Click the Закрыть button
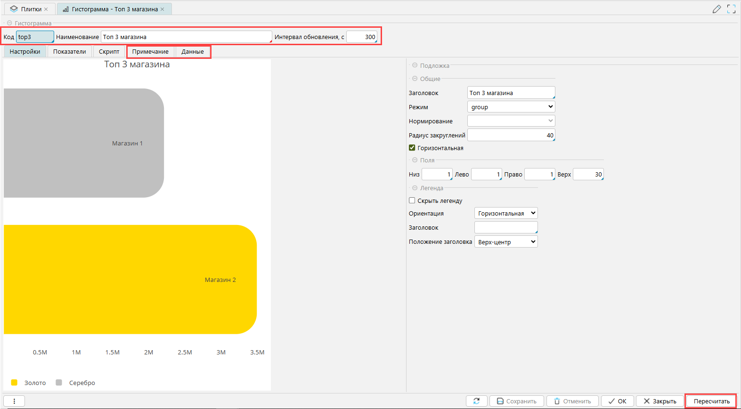The width and height of the screenshot is (741, 409). 660,401
